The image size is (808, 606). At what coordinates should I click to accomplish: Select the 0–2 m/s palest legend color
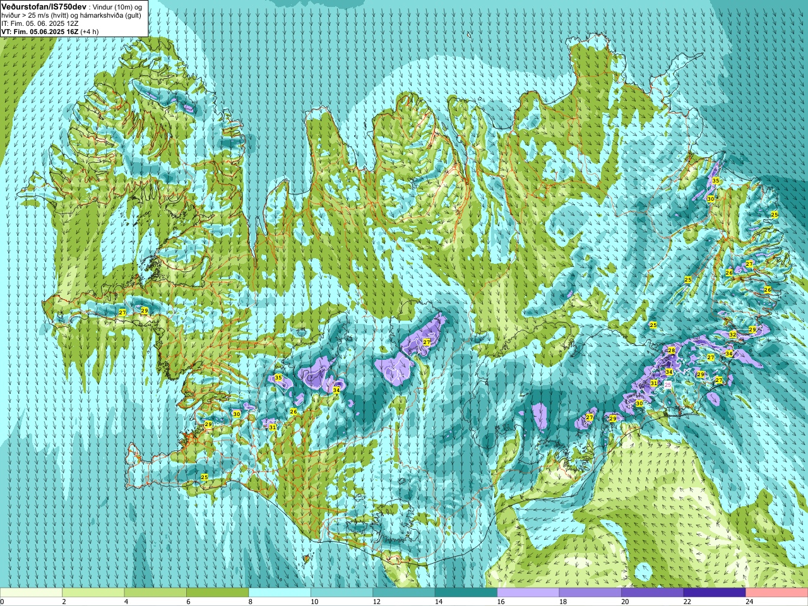[x=31, y=593]
